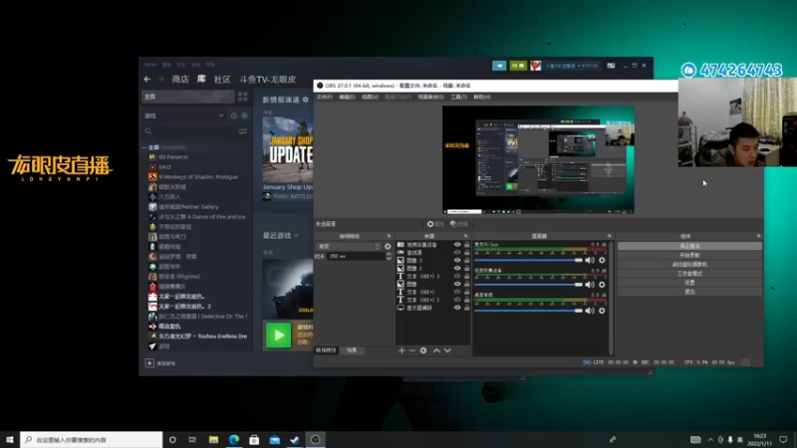Open the Windows Start menu
Viewport: 797px width, 448px height.
coord(10,440)
